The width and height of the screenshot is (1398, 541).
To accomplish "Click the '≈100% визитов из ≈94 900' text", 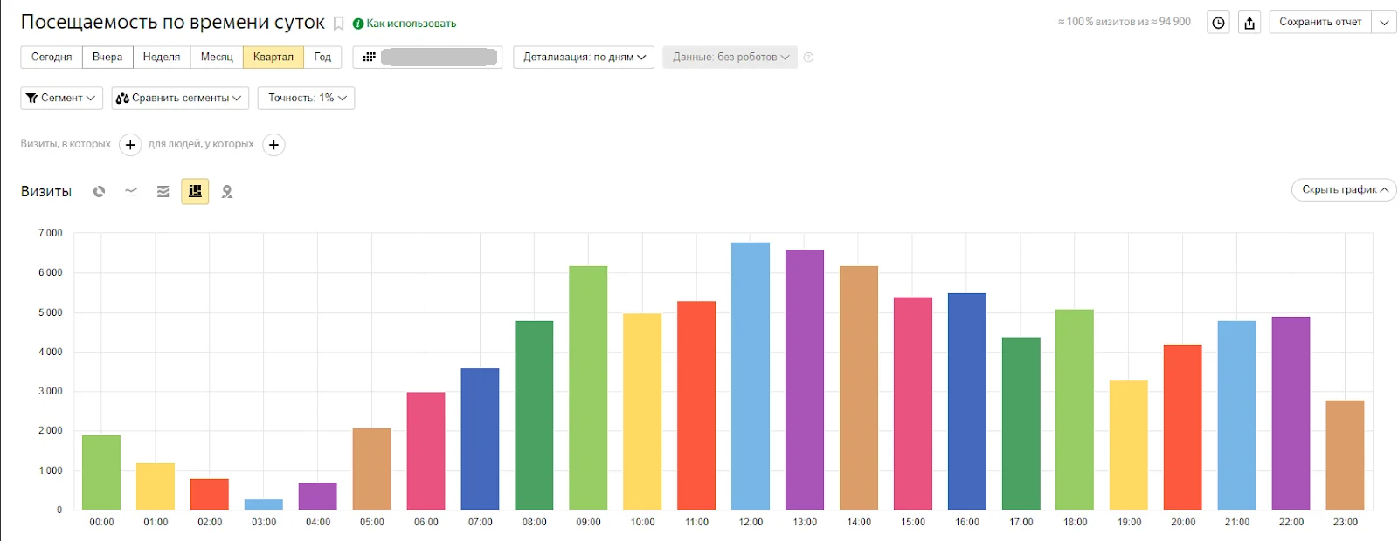I will [1125, 22].
